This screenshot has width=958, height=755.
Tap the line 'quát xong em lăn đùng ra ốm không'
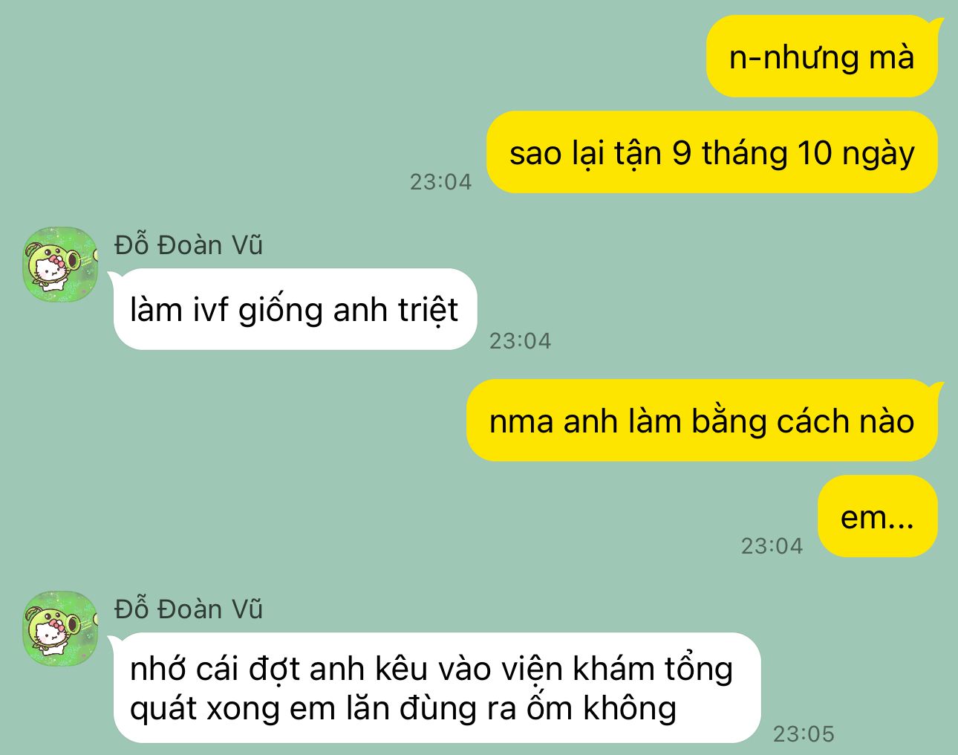point(403,708)
